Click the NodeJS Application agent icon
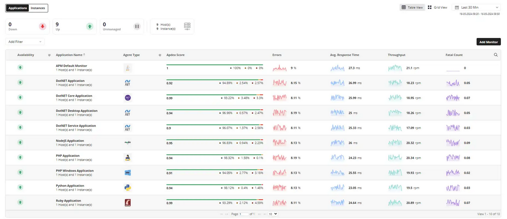Viewport: 507px width, 219px height. coord(128,143)
